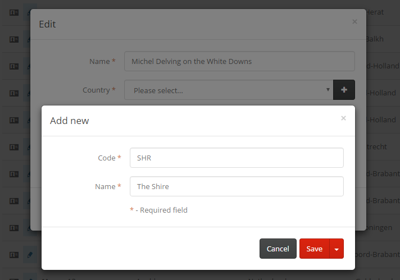Select the Groningen cell in the table

pyautogui.click(x=383, y=228)
